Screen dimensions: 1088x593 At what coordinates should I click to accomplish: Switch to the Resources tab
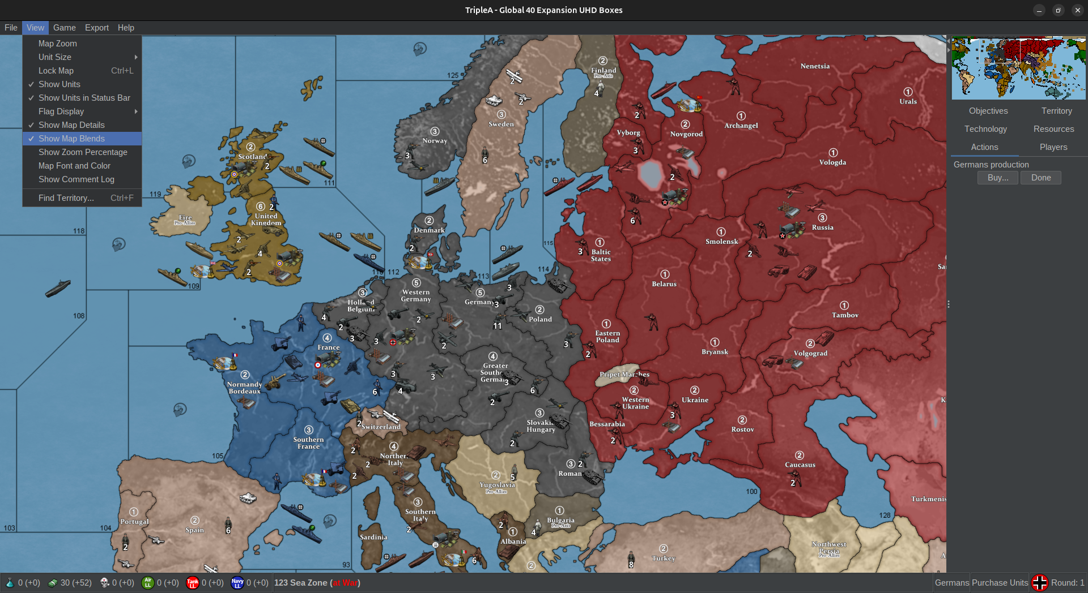click(1053, 129)
